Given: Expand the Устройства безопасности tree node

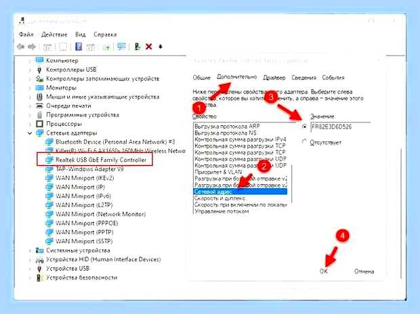Looking at the screenshot, I should (x=30, y=278).
